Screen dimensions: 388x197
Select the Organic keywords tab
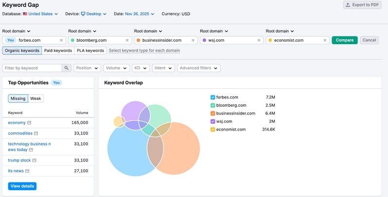click(22, 50)
